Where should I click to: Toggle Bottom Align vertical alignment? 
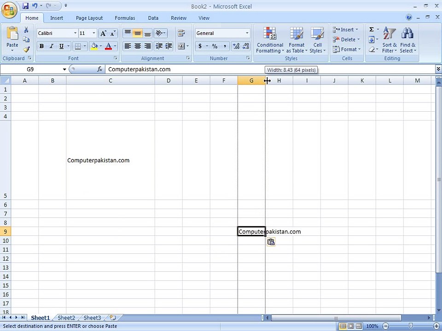pyautogui.click(x=147, y=33)
